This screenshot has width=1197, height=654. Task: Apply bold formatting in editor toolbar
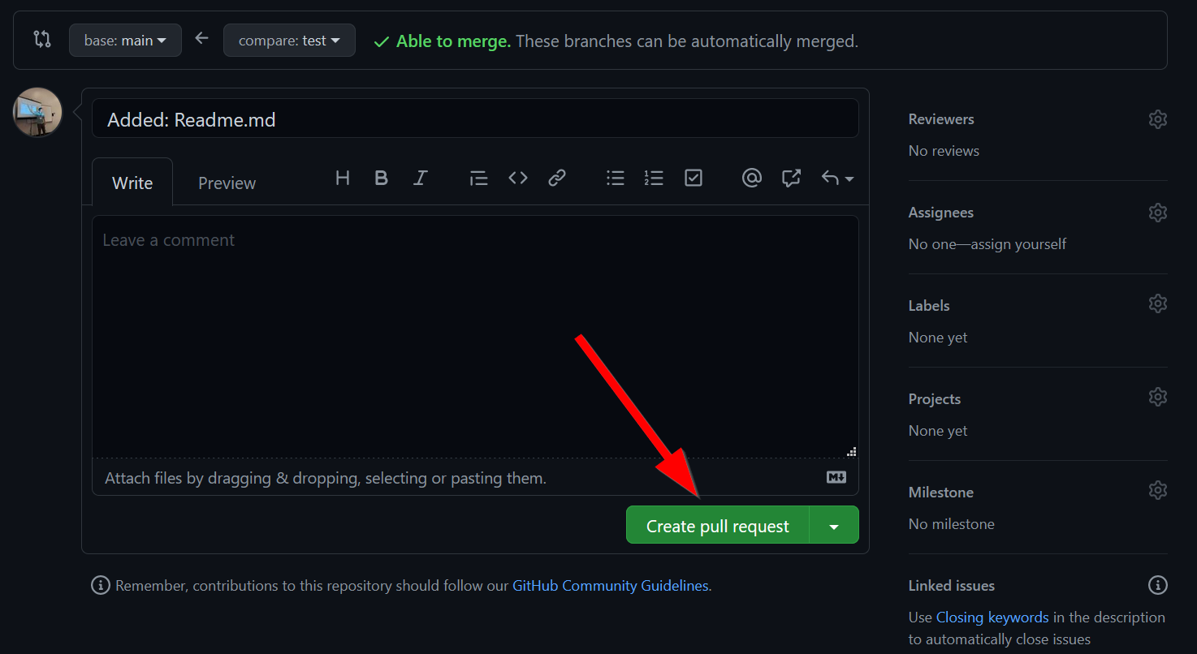point(381,179)
